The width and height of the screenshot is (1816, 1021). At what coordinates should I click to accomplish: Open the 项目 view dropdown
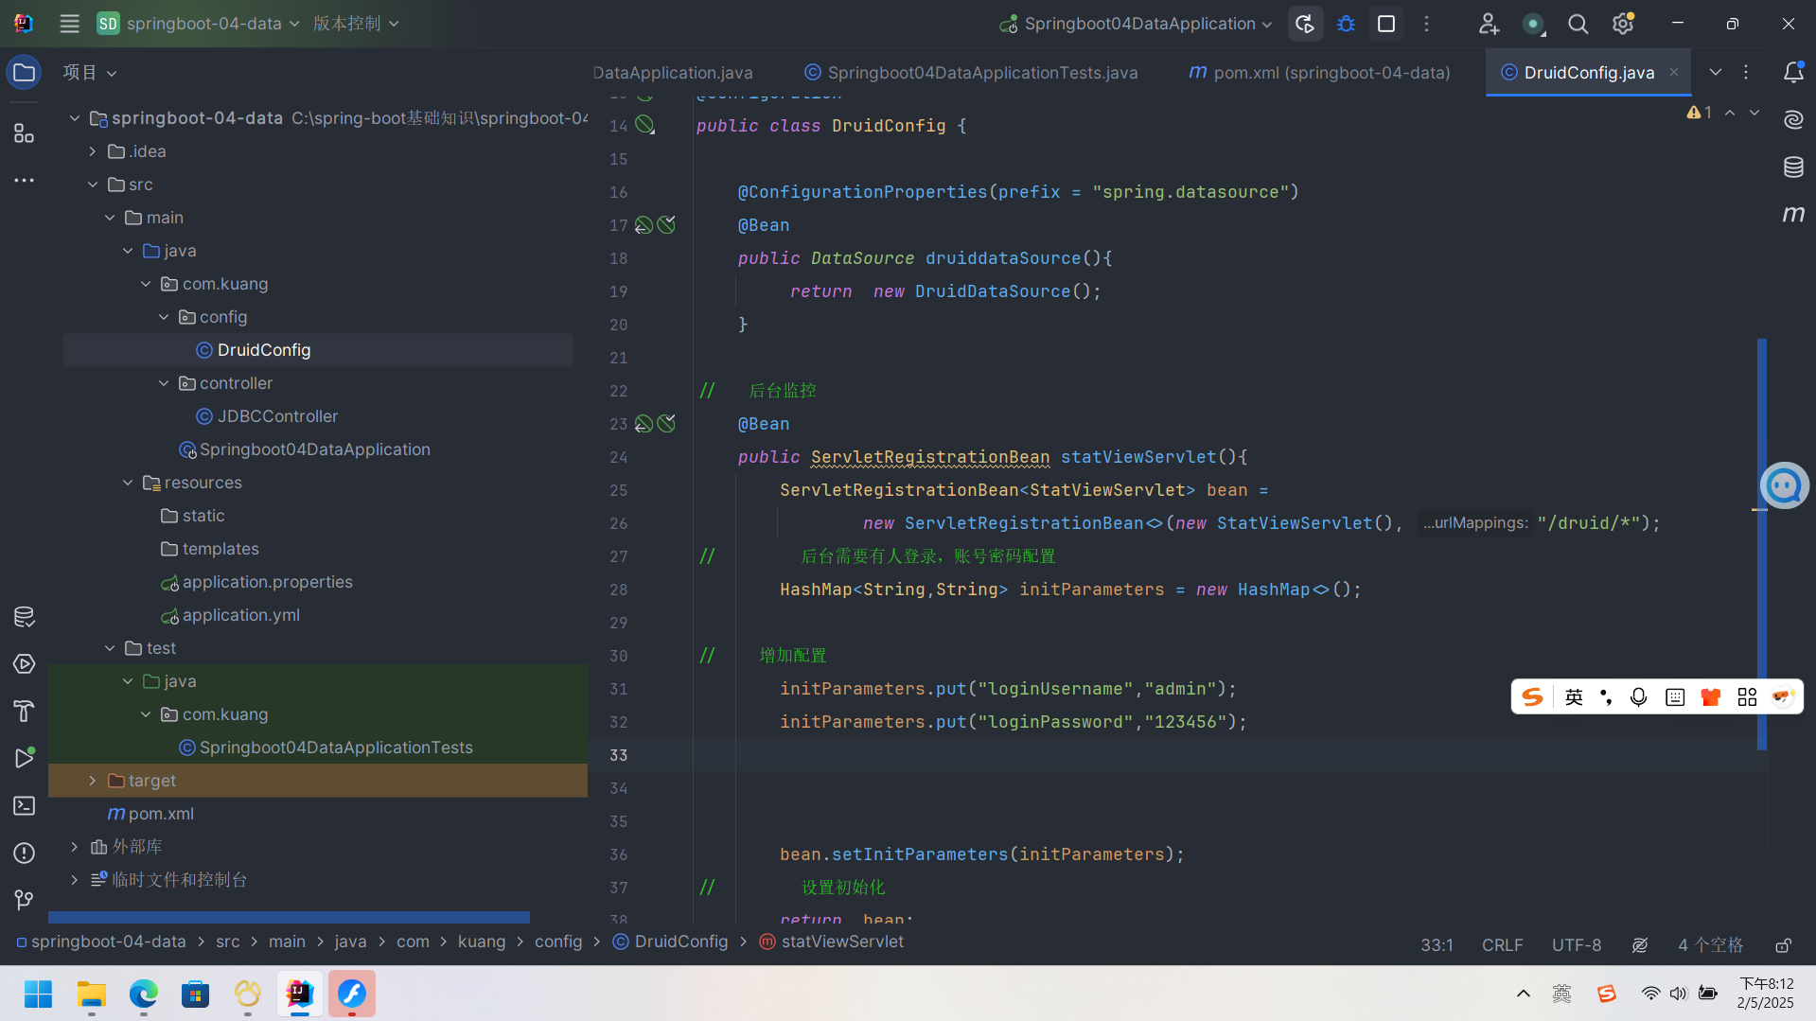click(90, 73)
